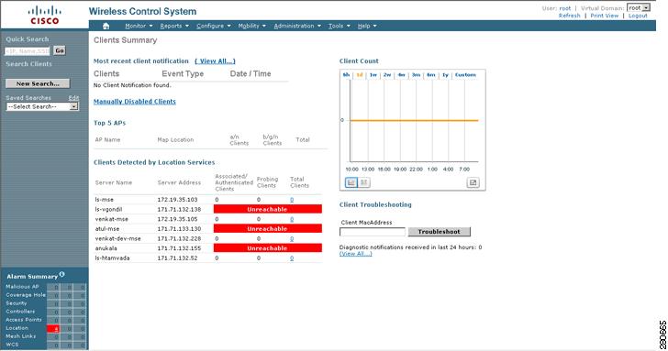Focus the Client MacAddress field
Image resolution: width=668 pixels, height=351 pixels.
(x=373, y=232)
